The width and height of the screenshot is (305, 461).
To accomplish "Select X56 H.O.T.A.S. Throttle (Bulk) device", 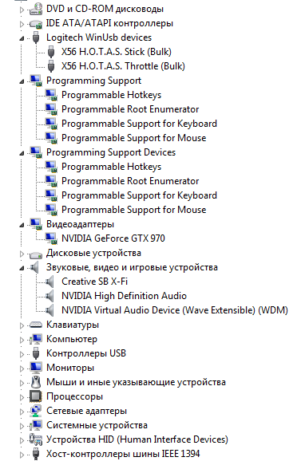I will [123, 66].
